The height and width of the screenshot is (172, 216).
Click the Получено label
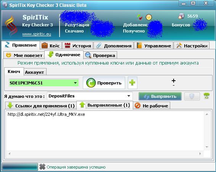134,31
